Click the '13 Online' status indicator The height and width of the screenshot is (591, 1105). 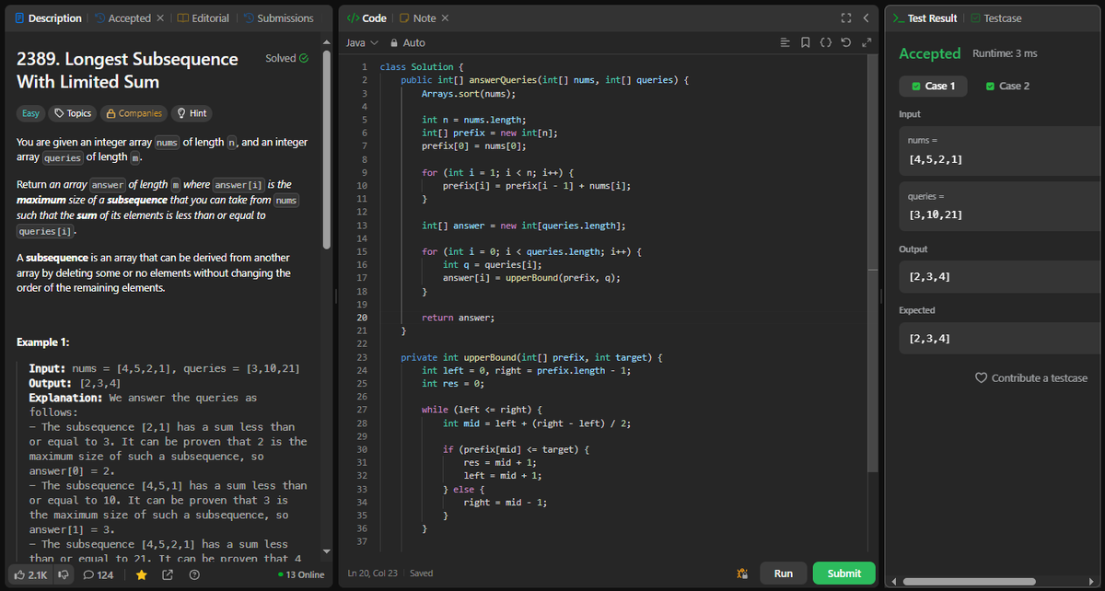point(301,575)
